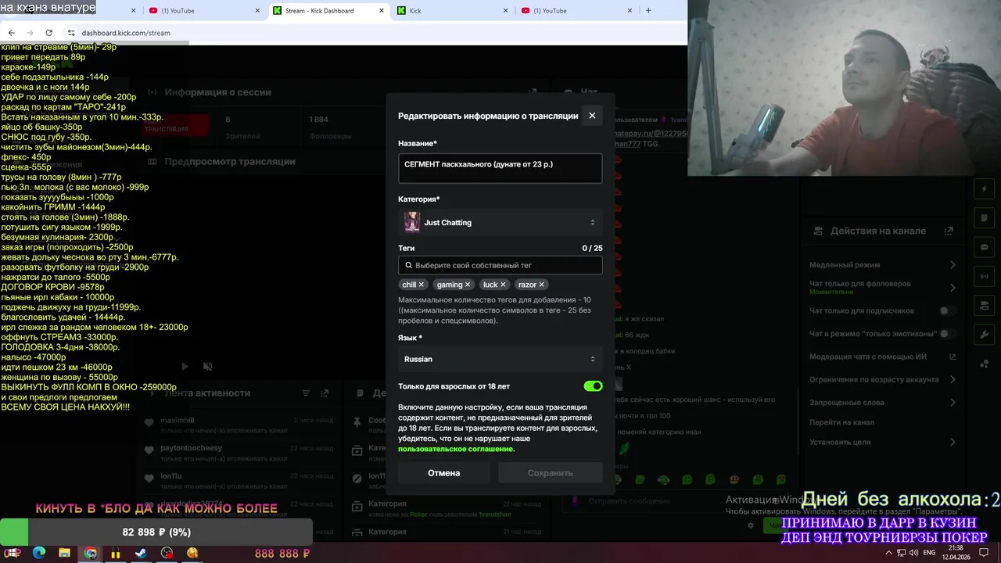Open the camera preview icon in right sidebar
The image size is (1001, 563).
point(985,305)
